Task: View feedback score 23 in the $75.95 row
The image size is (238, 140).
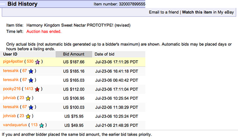Action: tap(22, 116)
